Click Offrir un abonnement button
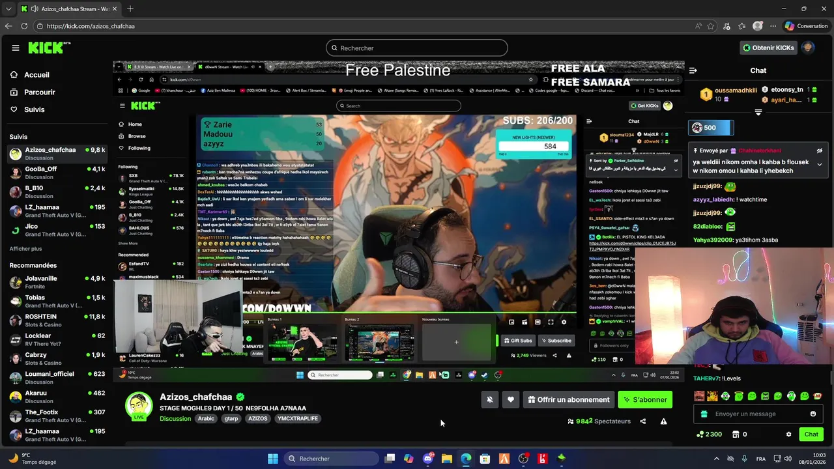This screenshot has width=834, height=469. point(569,400)
